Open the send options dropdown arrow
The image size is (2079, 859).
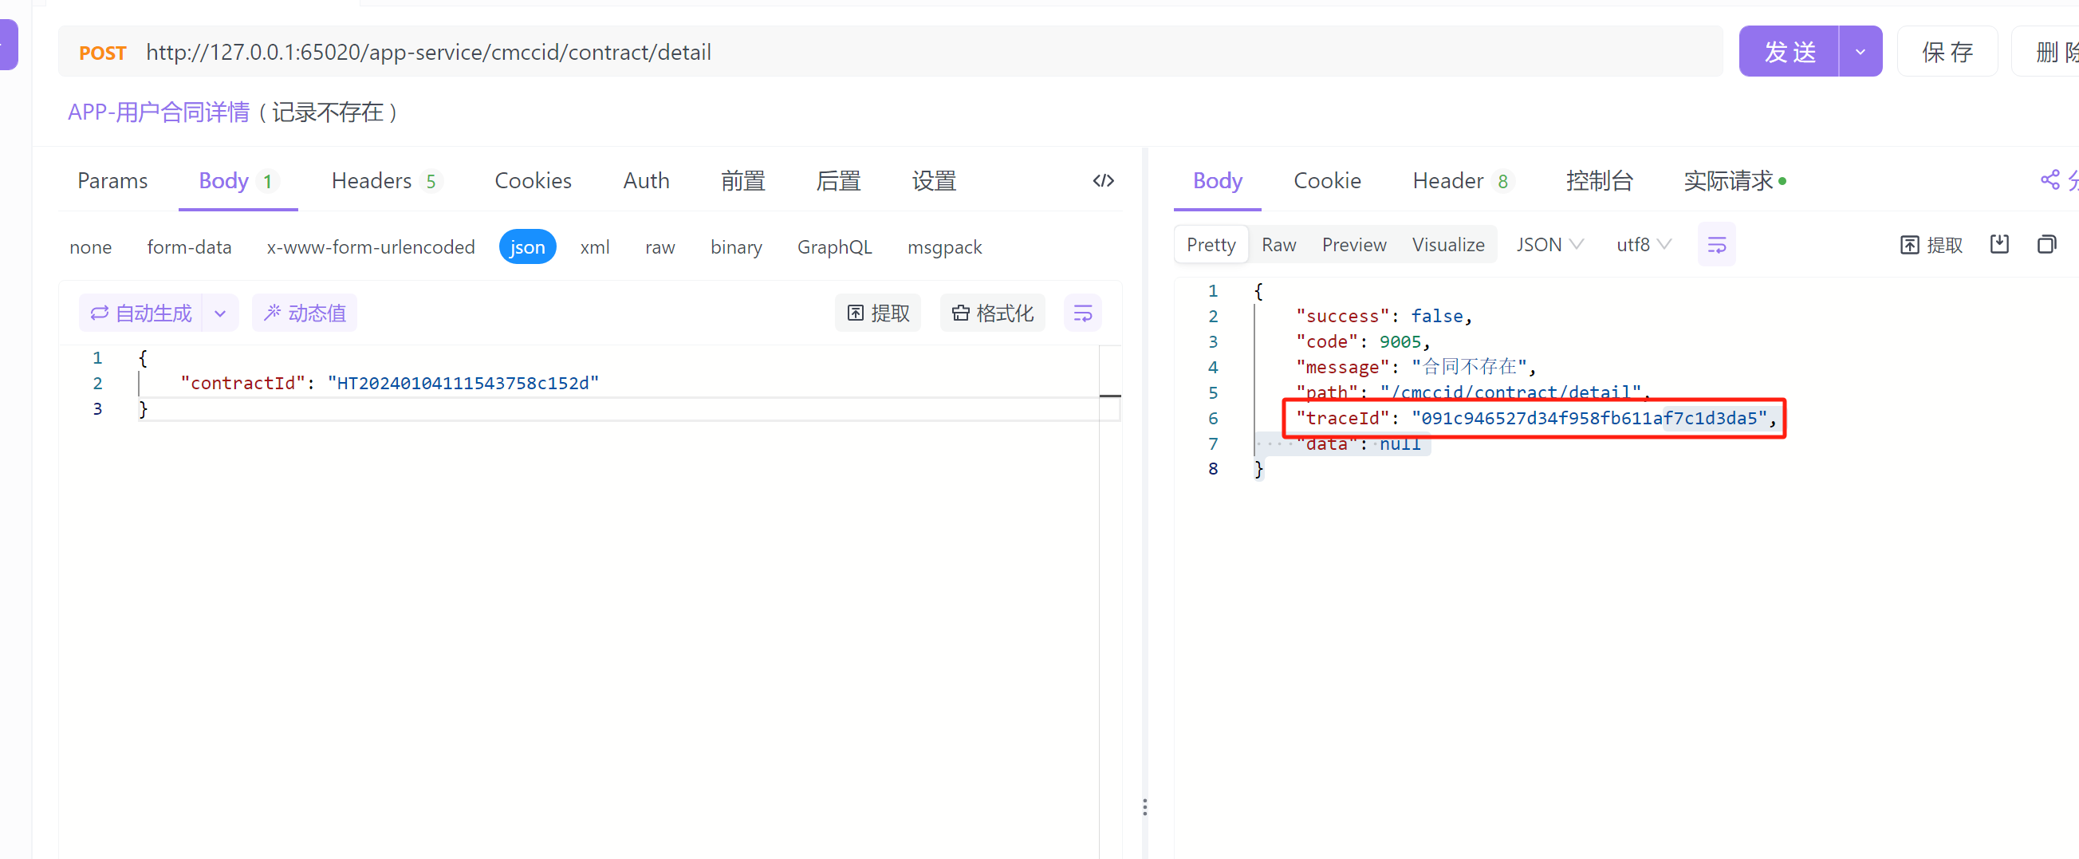coord(1860,52)
